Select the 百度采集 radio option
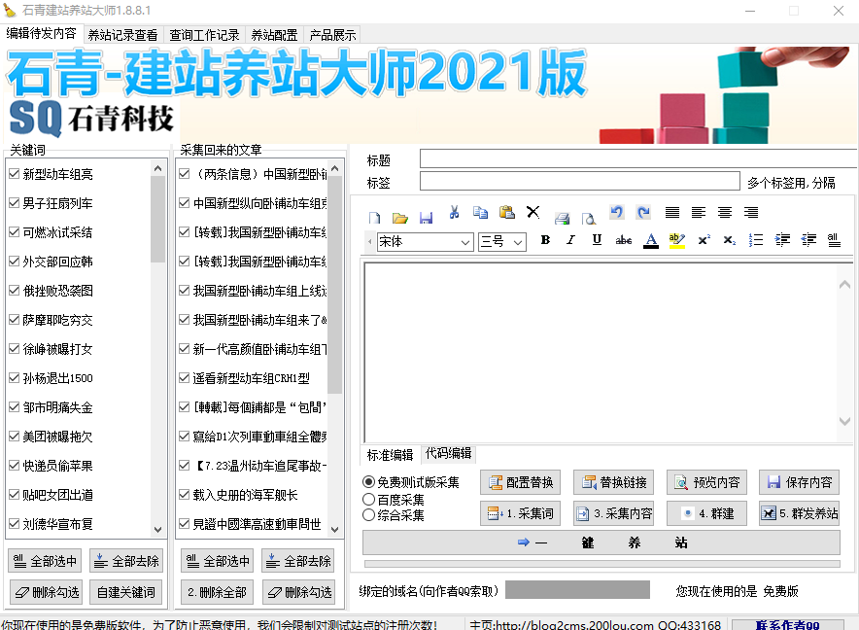This screenshot has height=630, width=859. (368, 500)
